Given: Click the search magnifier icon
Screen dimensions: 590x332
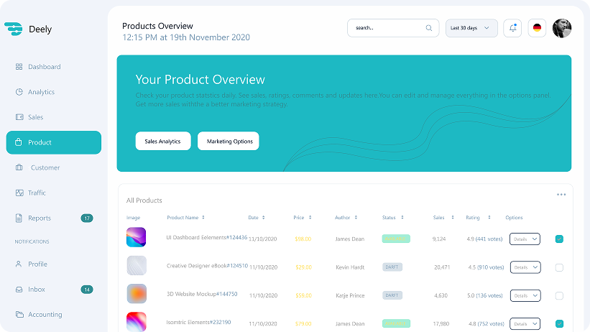Looking at the screenshot, I should click(428, 28).
